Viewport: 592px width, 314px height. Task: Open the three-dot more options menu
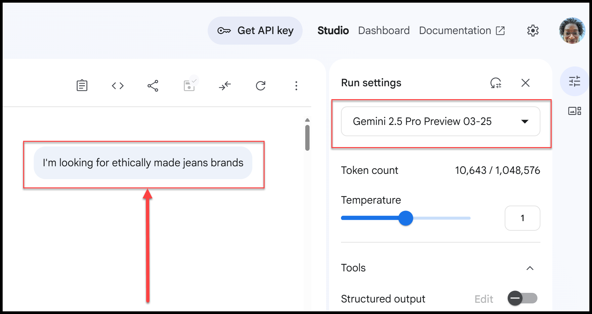tap(296, 86)
